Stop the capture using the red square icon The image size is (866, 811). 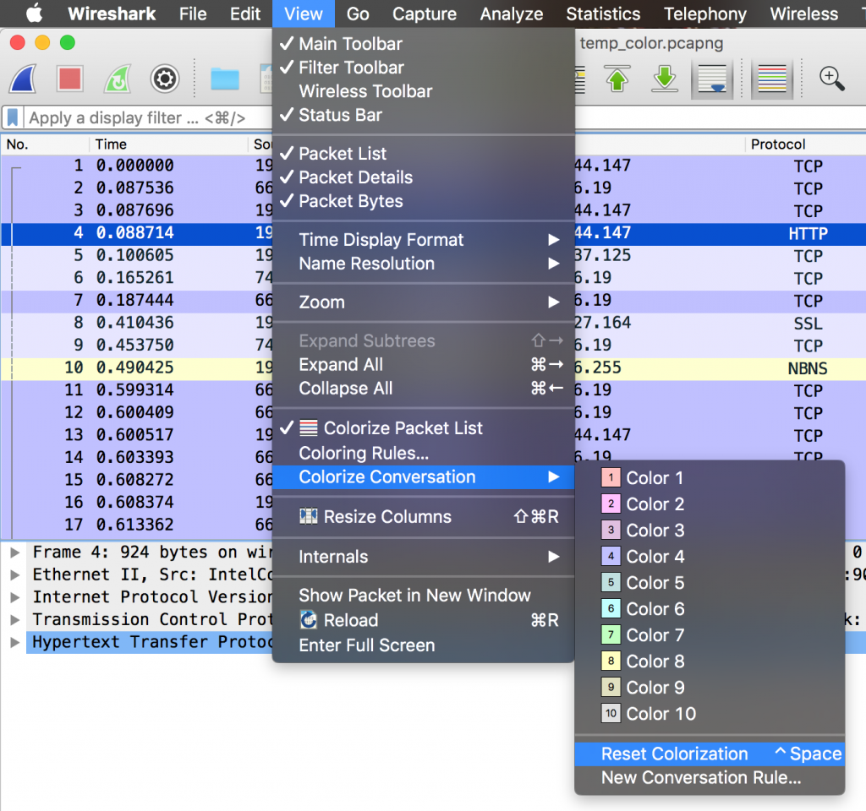click(69, 79)
